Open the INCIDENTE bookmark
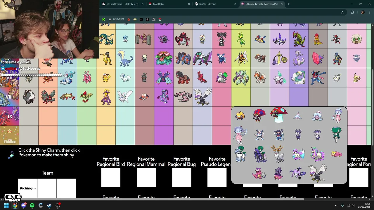374x210 pixels. tap(117, 20)
